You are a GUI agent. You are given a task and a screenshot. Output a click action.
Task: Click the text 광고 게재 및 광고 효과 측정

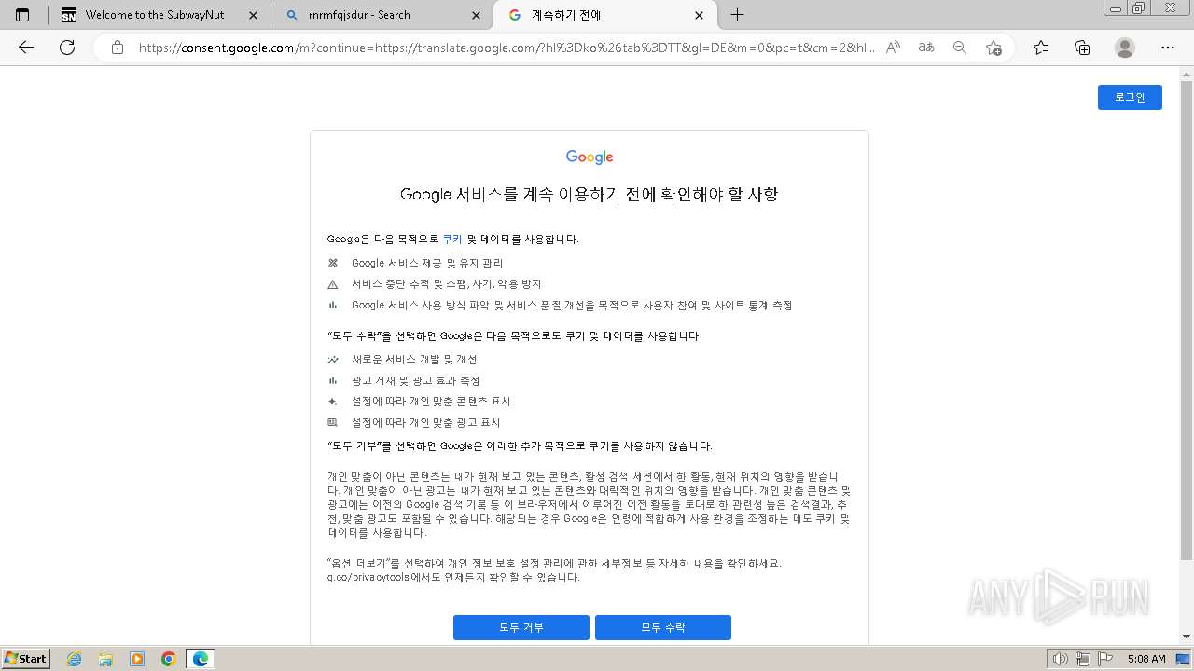click(415, 381)
